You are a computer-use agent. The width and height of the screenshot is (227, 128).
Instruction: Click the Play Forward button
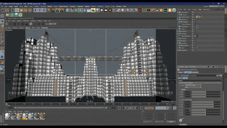click(x=130, y=108)
